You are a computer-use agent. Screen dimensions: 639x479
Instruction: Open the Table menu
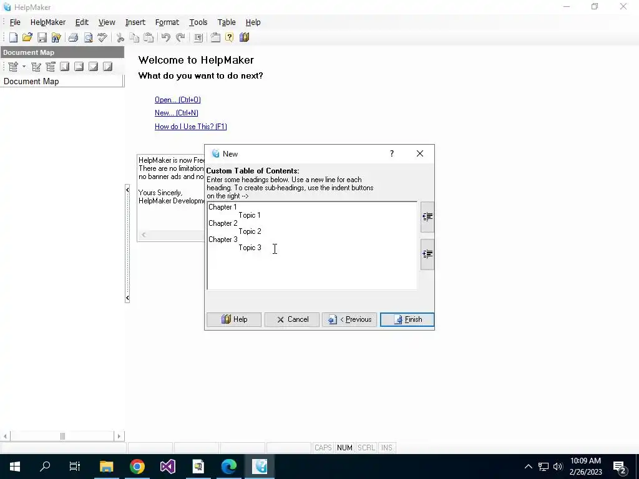pyautogui.click(x=227, y=22)
